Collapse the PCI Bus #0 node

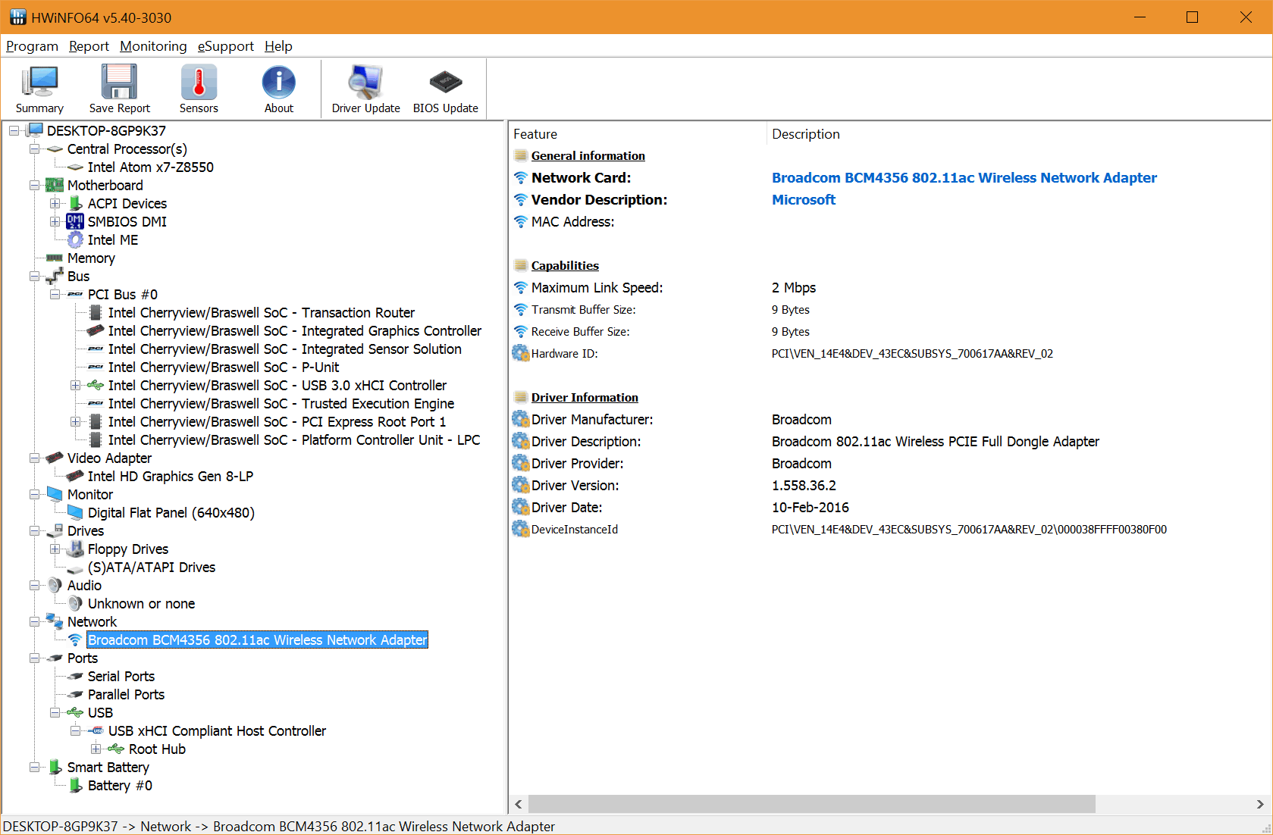pyautogui.click(x=55, y=294)
